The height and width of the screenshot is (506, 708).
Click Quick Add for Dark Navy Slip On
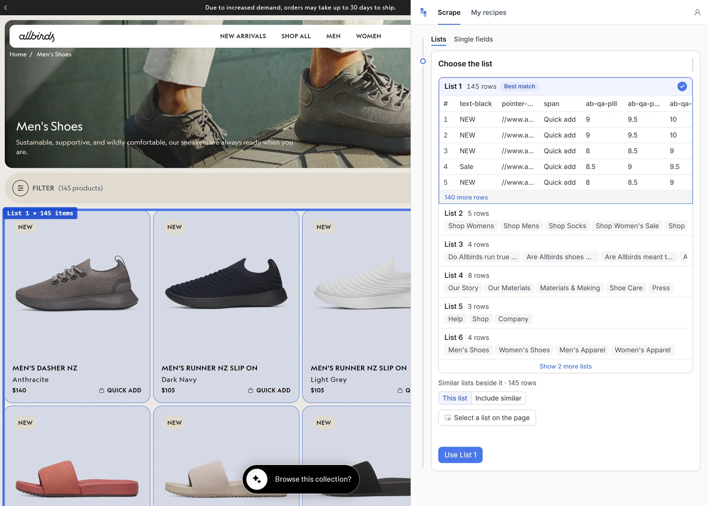(x=269, y=390)
